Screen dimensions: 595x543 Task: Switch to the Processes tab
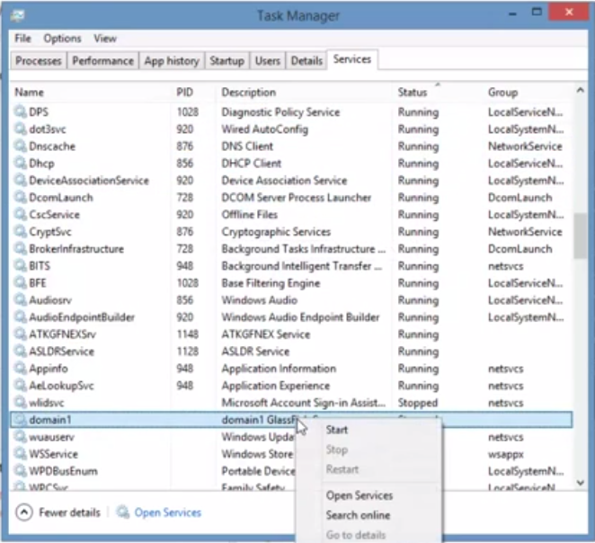(x=39, y=61)
